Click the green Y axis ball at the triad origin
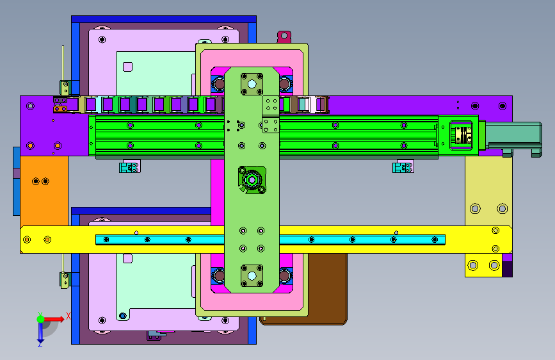This screenshot has height=360, width=555. tap(40, 319)
